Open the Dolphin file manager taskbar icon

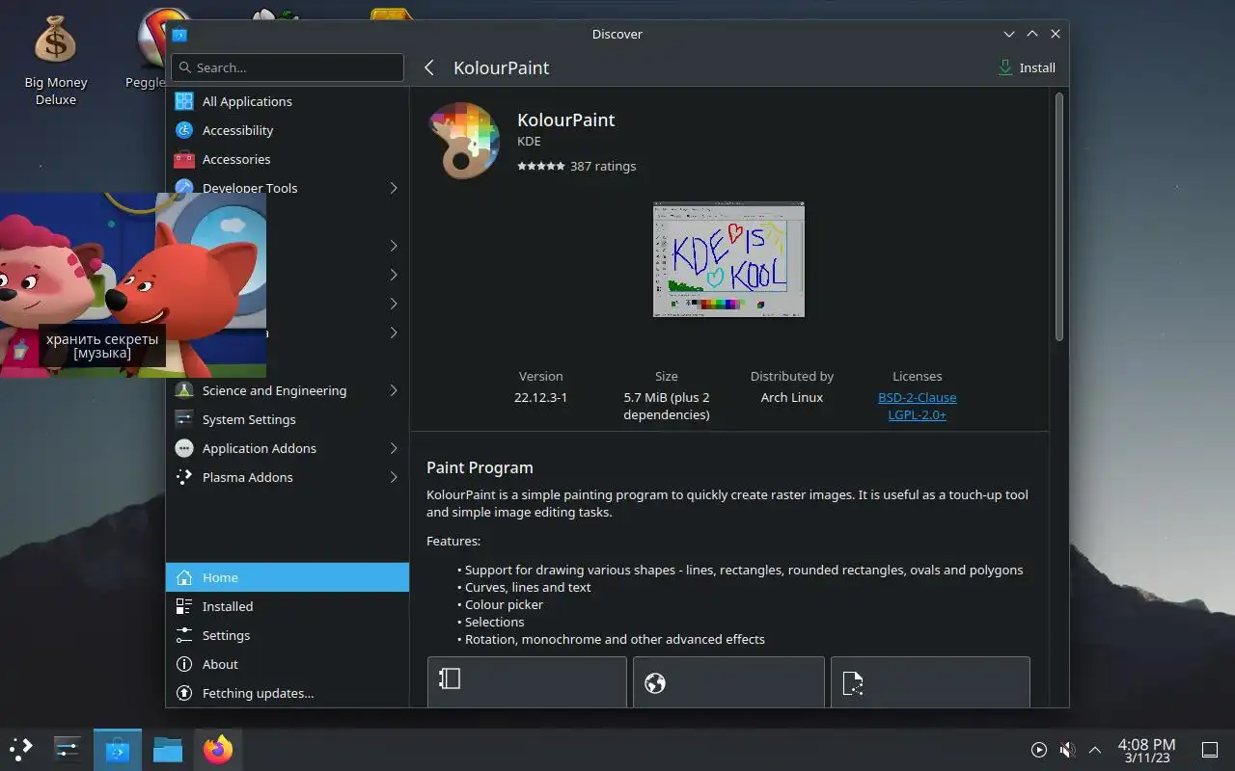coord(168,749)
